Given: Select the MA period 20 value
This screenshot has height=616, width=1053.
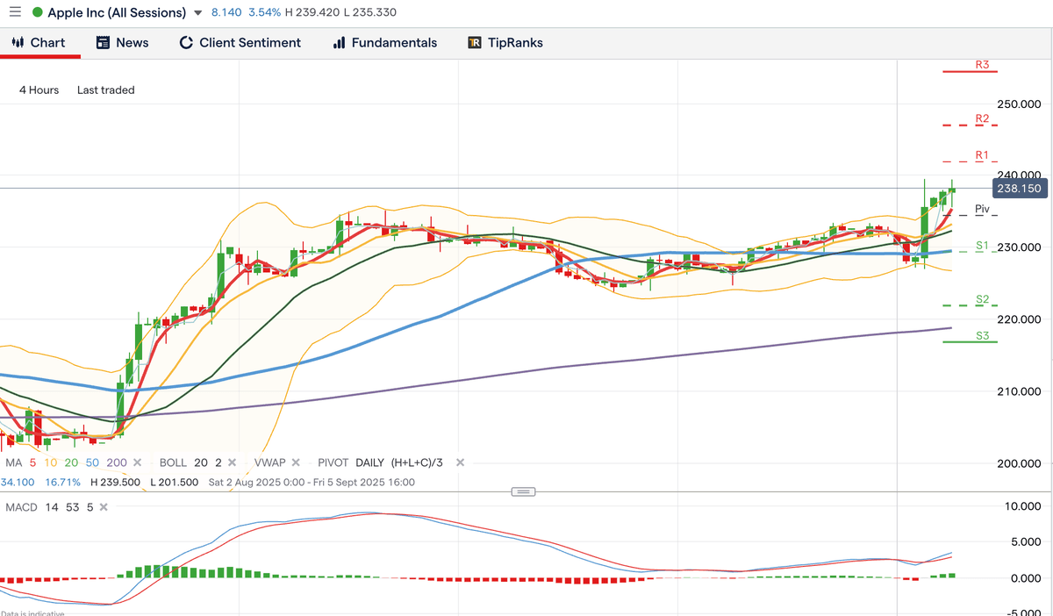Looking at the screenshot, I should click(x=70, y=462).
